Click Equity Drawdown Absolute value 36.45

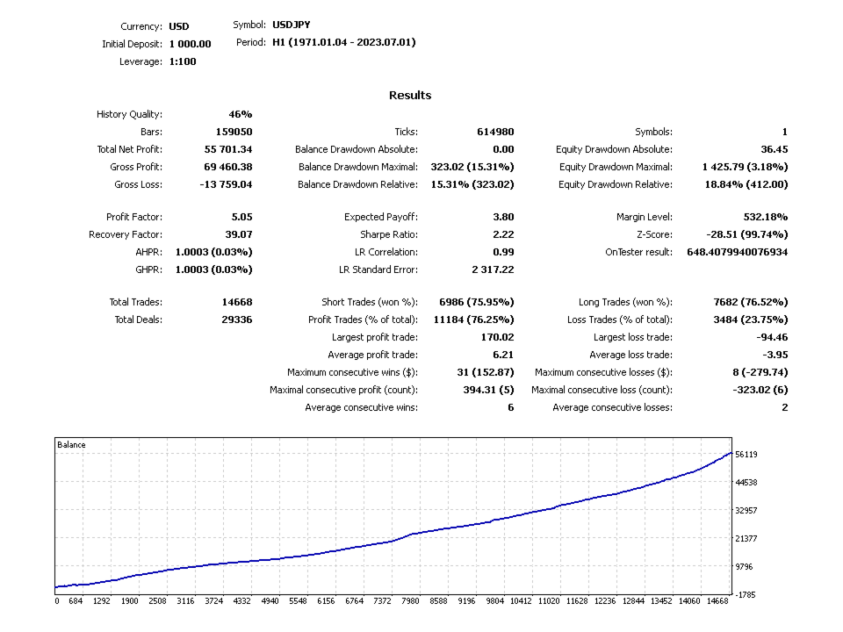point(775,149)
